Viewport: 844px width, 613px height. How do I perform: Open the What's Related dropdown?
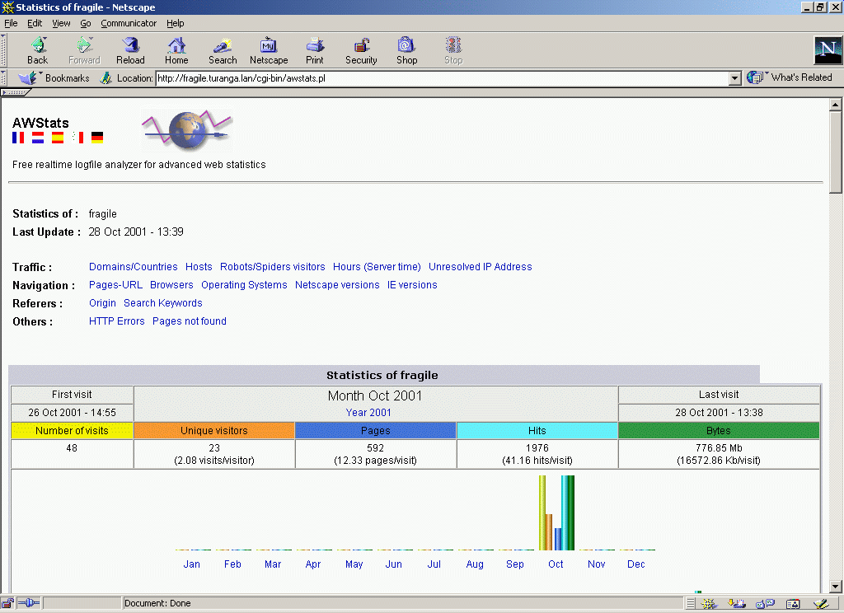point(791,77)
